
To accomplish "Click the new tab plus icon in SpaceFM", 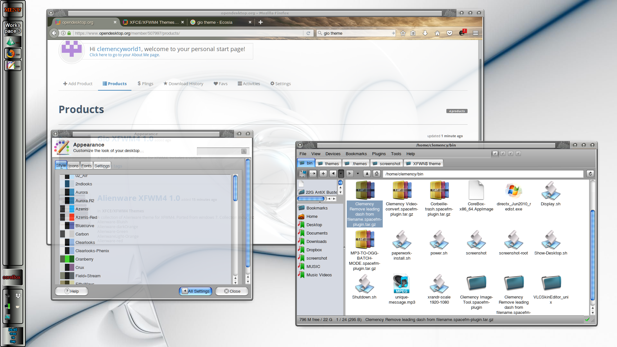I will coord(323,174).
